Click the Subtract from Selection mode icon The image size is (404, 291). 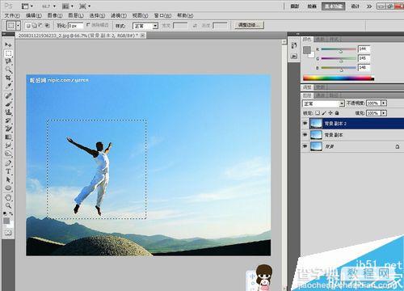point(40,26)
